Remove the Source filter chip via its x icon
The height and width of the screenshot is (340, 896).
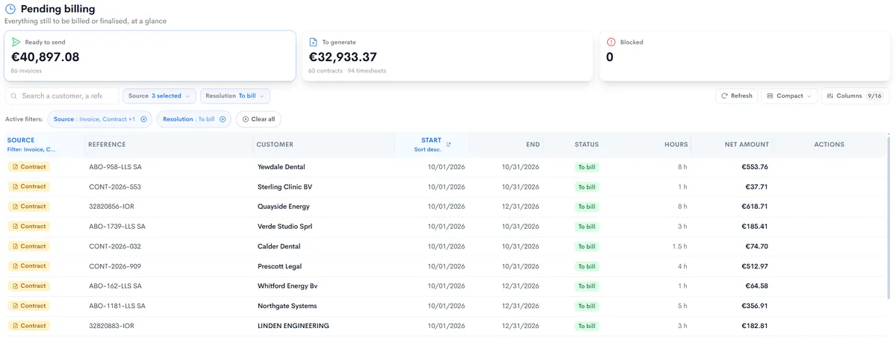[143, 119]
